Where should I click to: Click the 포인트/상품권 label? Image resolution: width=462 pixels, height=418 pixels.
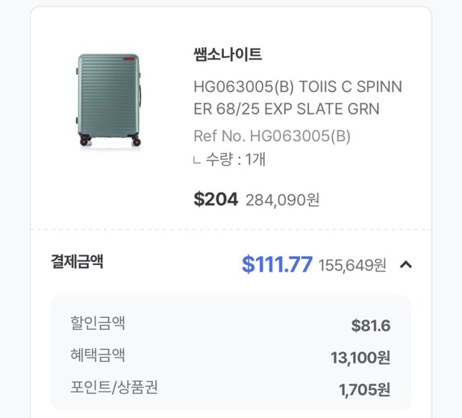tap(114, 388)
